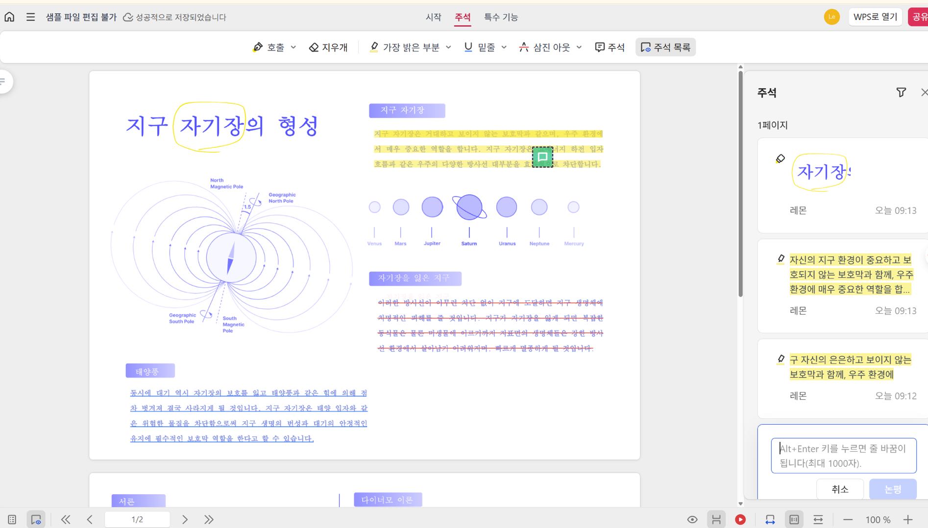
Task: Filter annotations with the funnel icon
Action: tap(901, 92)
